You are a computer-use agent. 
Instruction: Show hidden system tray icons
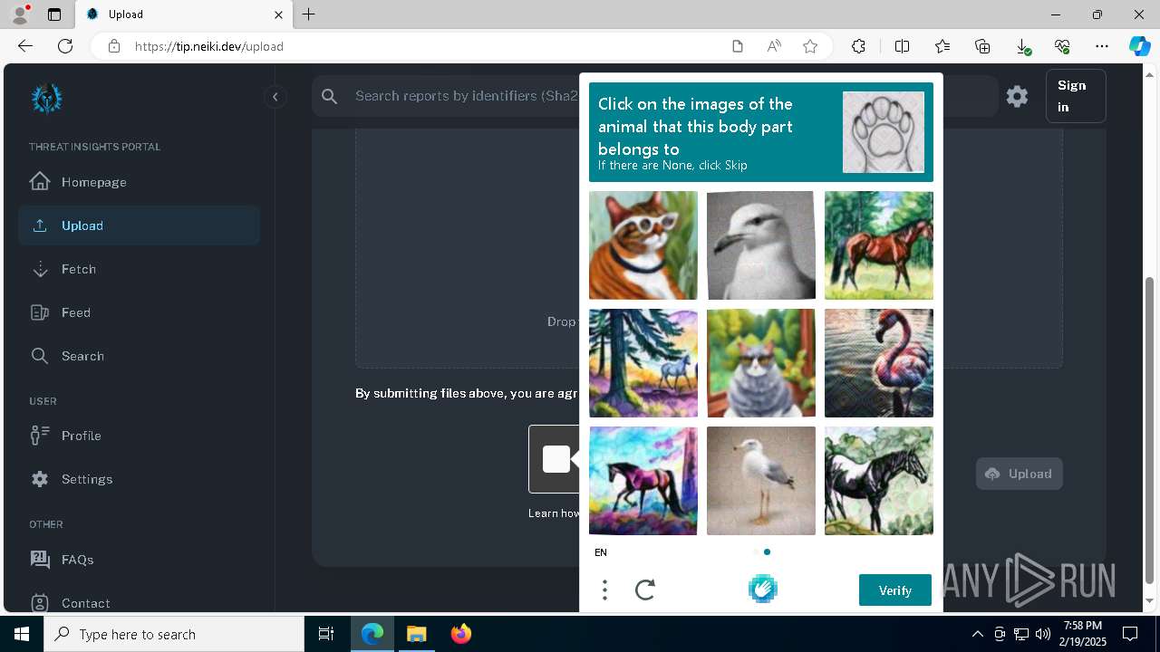[x=977, y=634]
